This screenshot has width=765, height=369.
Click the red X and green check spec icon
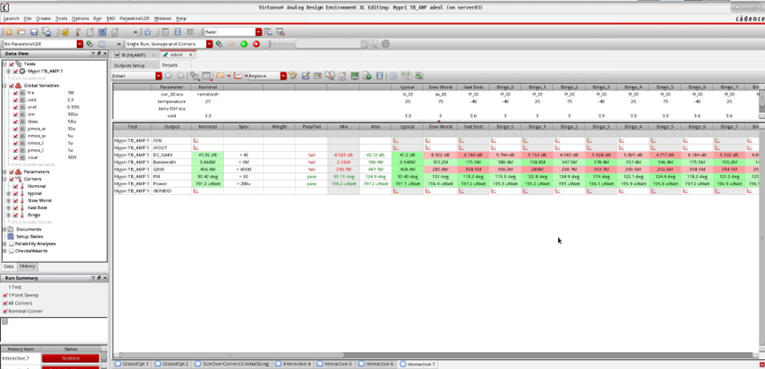pos(318,76)
